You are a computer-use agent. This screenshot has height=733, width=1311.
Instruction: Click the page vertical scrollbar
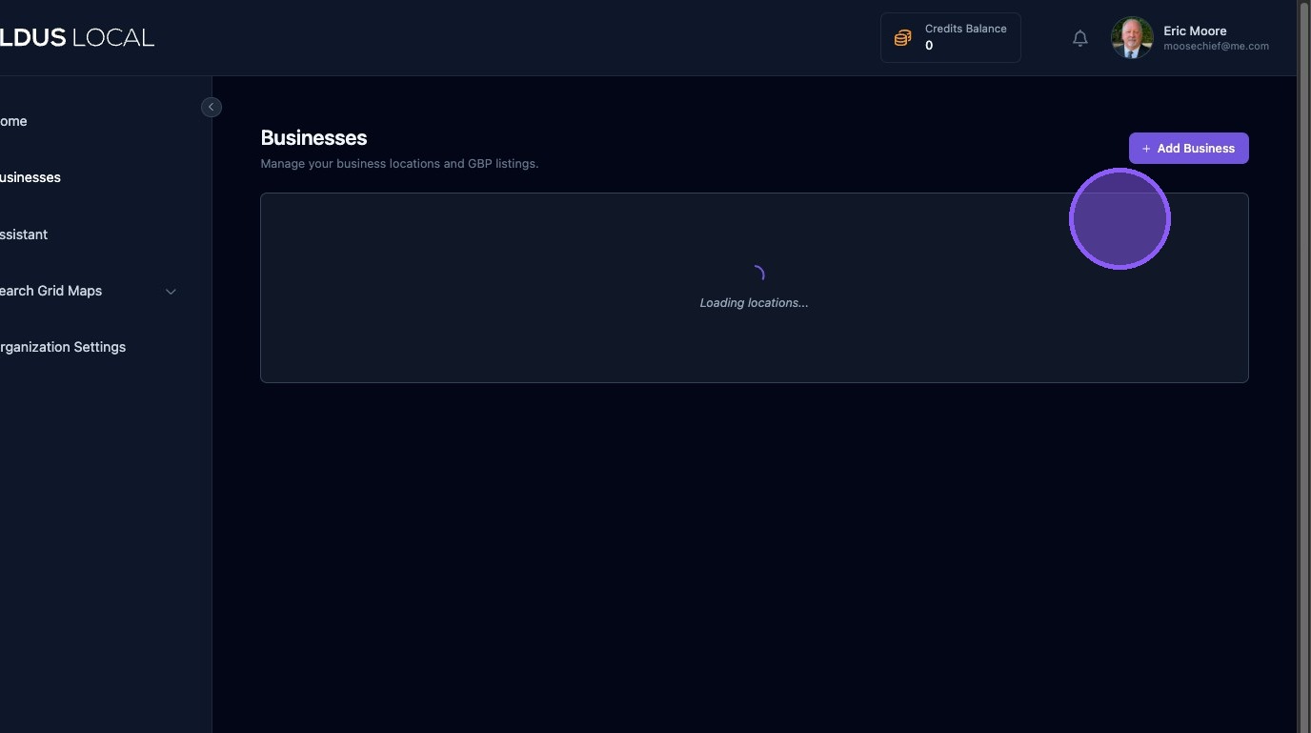[1304, 366]
